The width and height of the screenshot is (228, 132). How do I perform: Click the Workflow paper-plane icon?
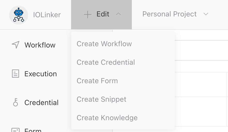coord(16,45)
